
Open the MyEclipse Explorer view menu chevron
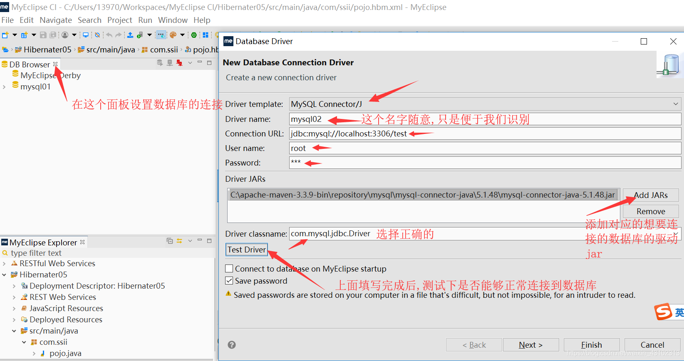pyautogui.click(x=190, y=241)
